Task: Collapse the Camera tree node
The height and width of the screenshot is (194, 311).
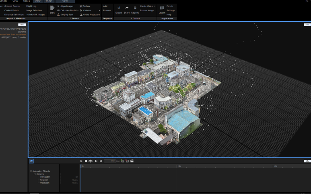Action: click(35, 174)
